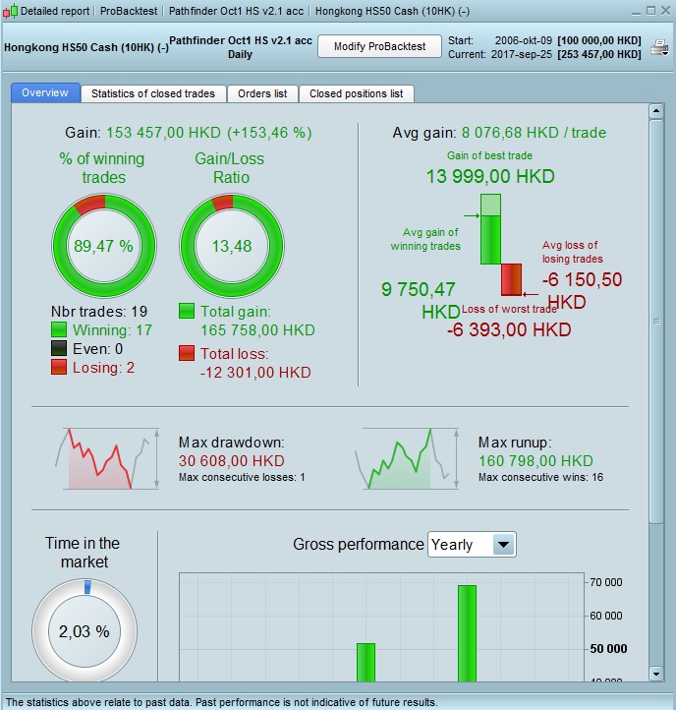Close the Detailed report window
Screen dimensions: 676x710
point(665,11)
